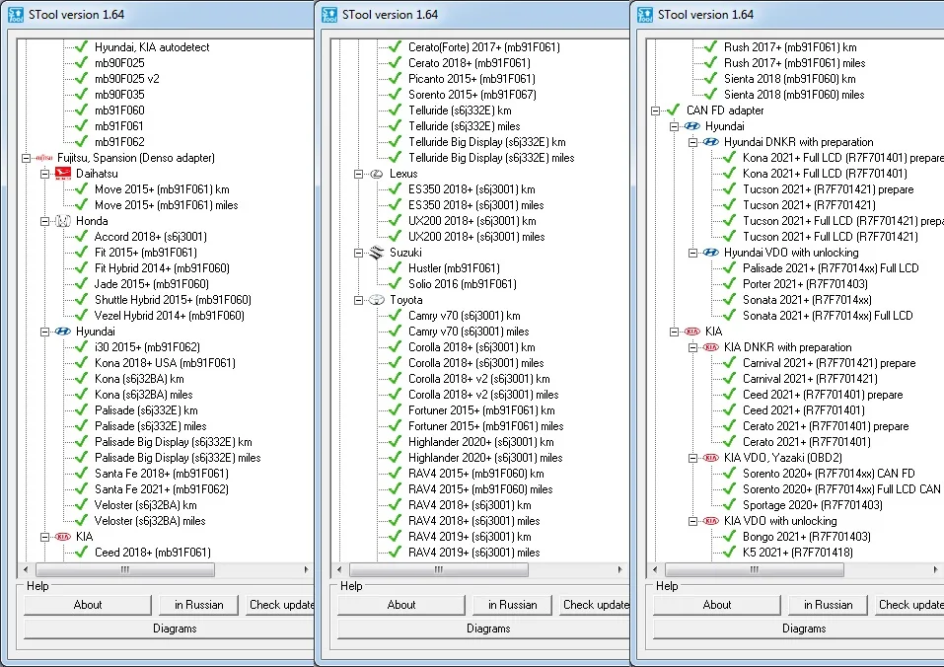
Task: Collapse the Suzuki tree node
Action: coord(358,253)
